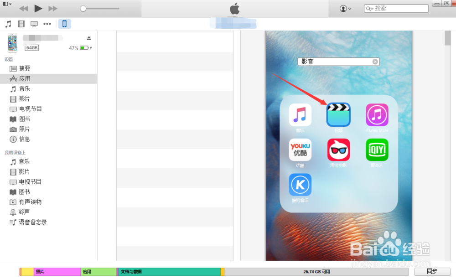Open 影片 under 我的设备上

[x=49, y=172]
